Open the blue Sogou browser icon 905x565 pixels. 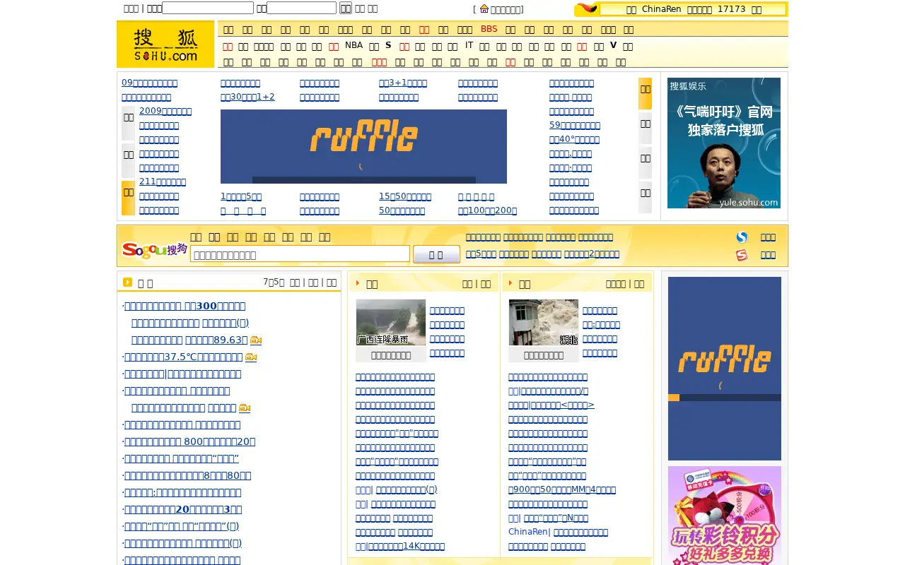(742, 237)
